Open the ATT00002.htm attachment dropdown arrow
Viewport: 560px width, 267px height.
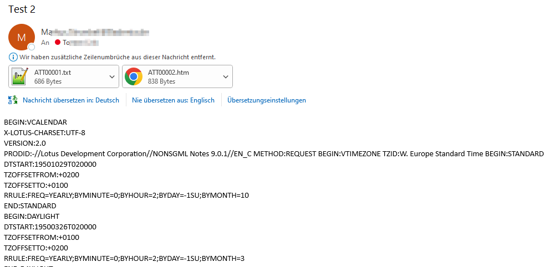coord(226,76)
